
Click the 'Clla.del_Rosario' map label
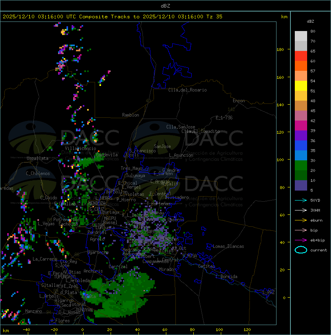click(187, 90)
